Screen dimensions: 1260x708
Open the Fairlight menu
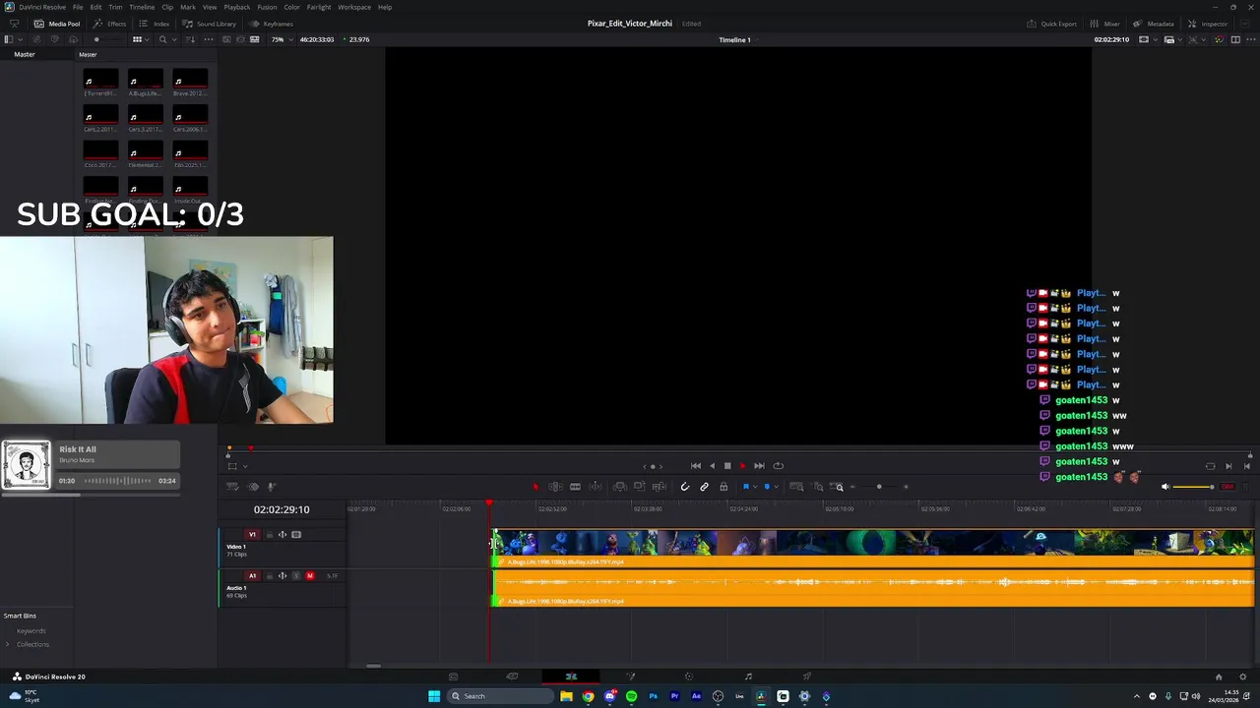pyautogui.click(x=319, y=7)
